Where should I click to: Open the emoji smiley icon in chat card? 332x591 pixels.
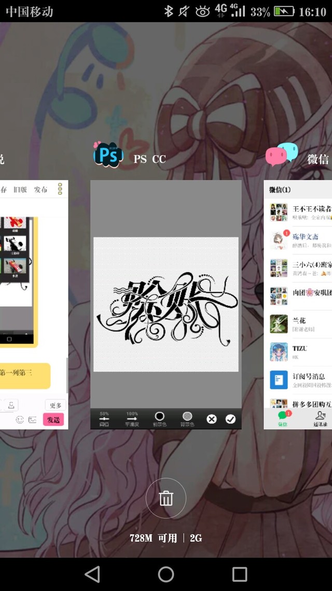[x=20, y=420]
